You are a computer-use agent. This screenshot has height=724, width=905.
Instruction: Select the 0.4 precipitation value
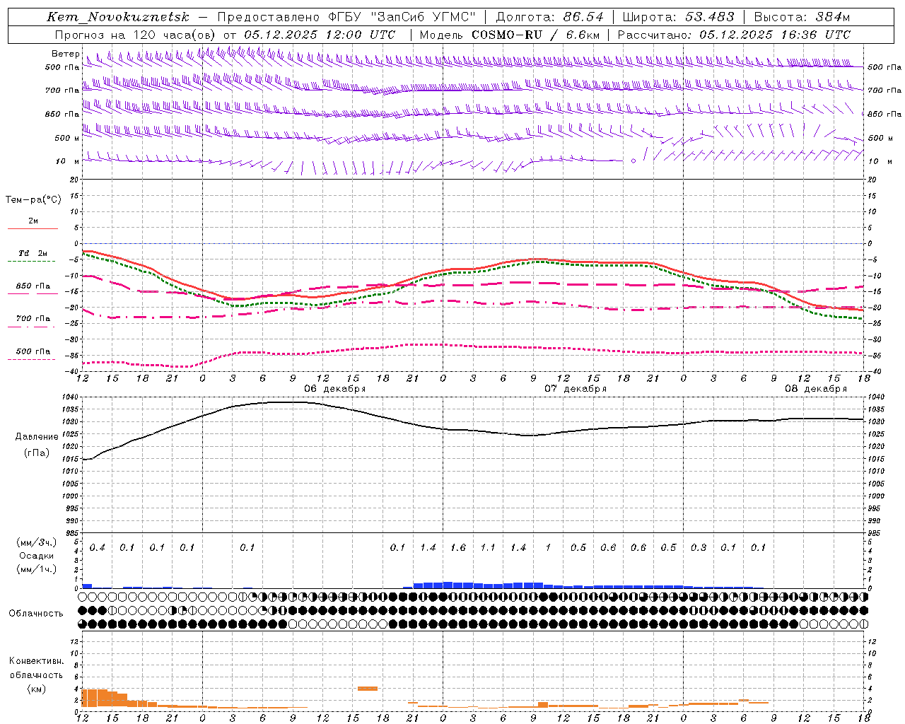(98, 548)
